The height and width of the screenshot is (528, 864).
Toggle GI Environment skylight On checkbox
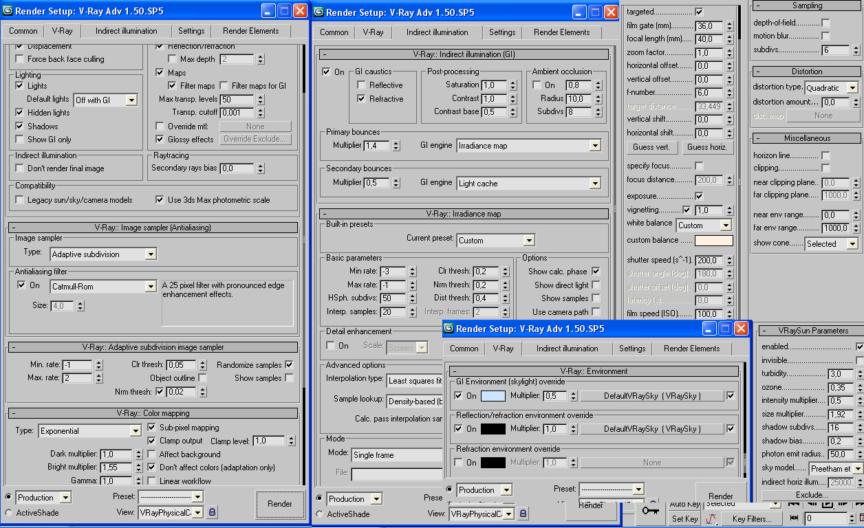459,396
